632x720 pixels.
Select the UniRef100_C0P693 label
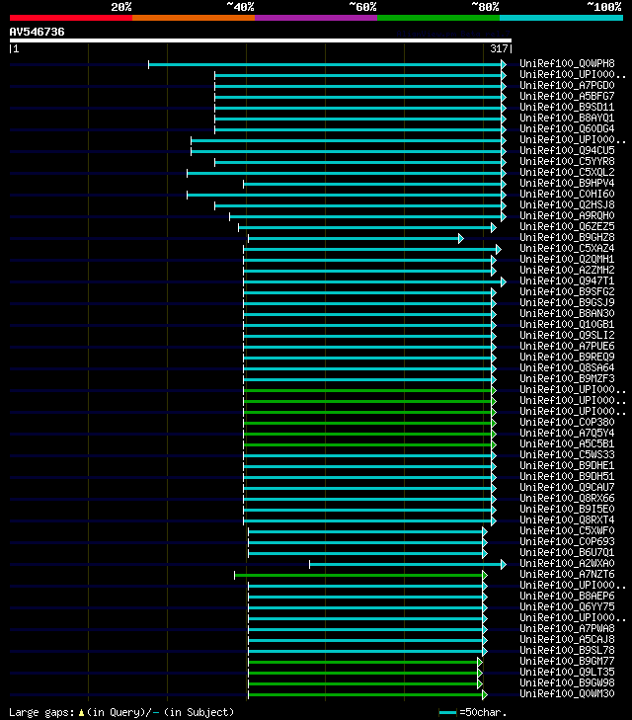(567, 542)
